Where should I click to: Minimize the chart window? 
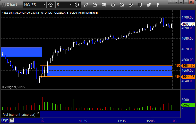coord(181,2)
